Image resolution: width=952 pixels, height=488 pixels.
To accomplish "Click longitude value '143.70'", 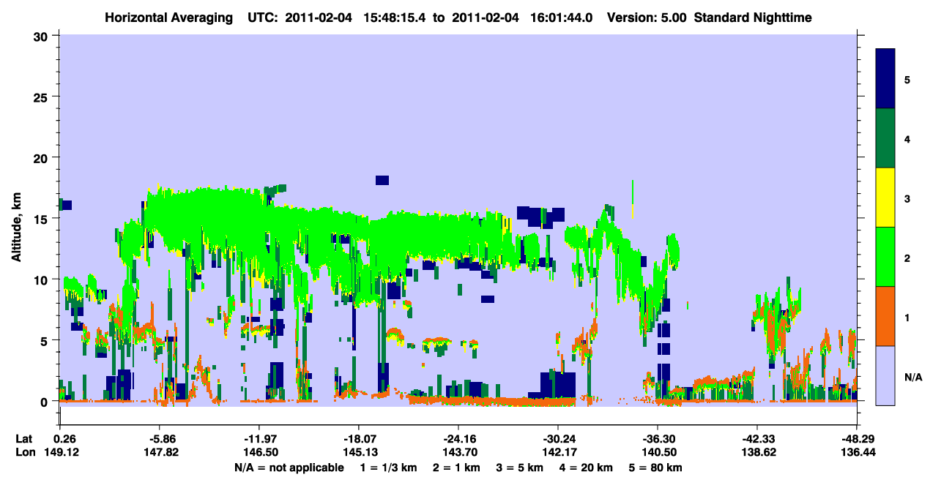I will coord(458,452).
